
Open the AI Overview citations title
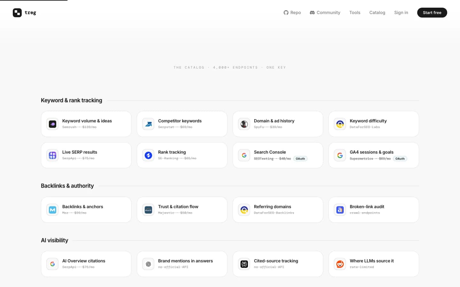[x=84, y=261]
